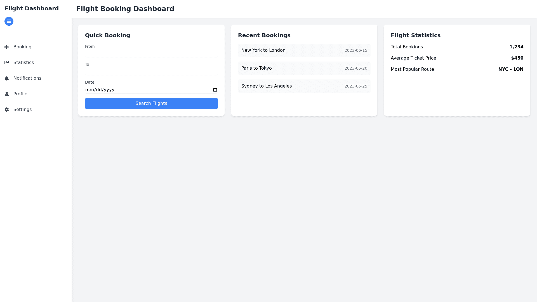Click the person Profile icon

pos(7,94)
